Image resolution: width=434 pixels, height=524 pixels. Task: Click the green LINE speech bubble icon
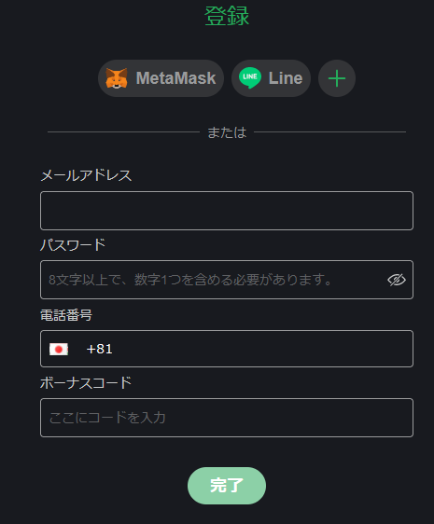pos(250,77)
